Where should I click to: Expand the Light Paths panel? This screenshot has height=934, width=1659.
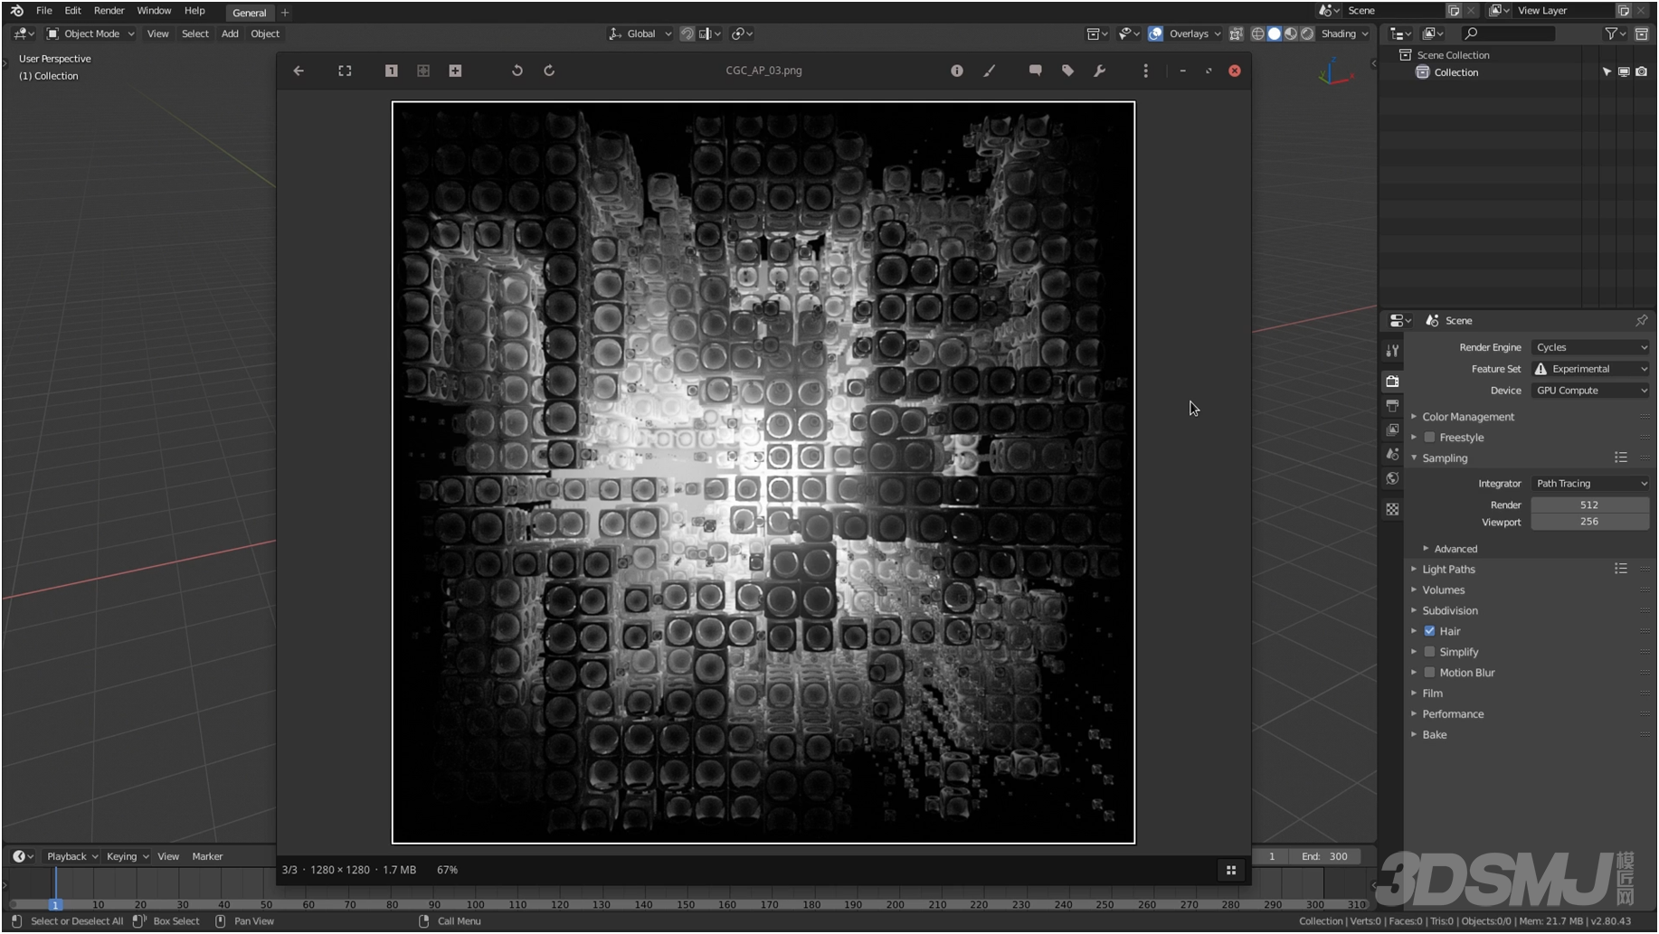(x=1447, y=570)
